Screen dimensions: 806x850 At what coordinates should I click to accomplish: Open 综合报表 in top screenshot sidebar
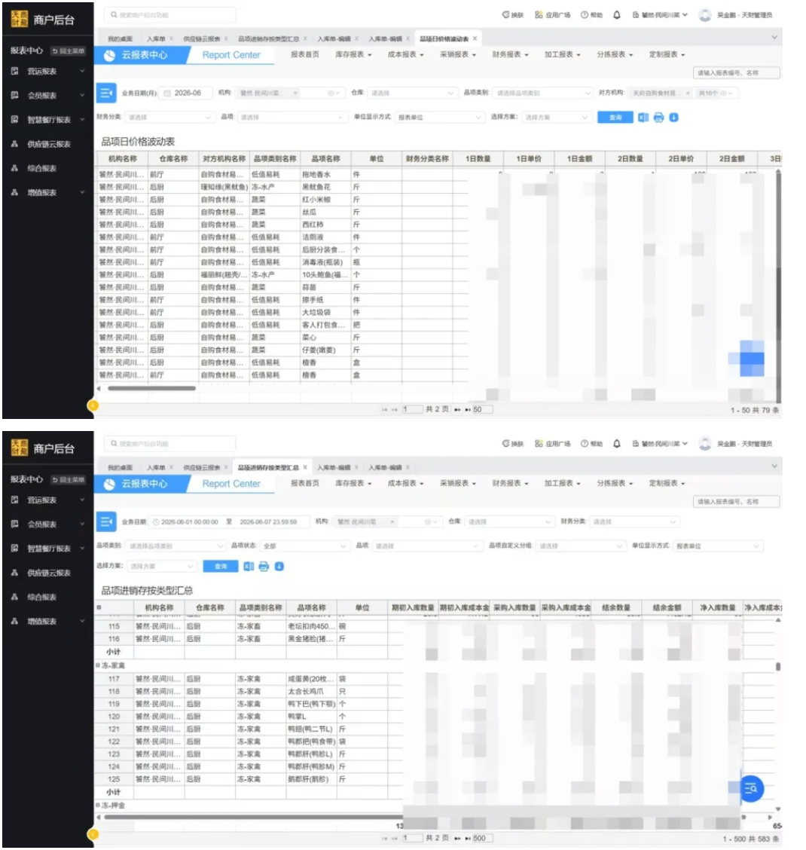42,168
